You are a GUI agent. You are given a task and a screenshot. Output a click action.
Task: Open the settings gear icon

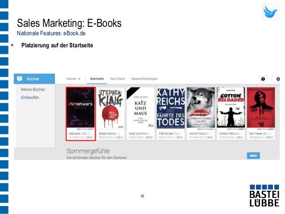click(x=278, y=79)
